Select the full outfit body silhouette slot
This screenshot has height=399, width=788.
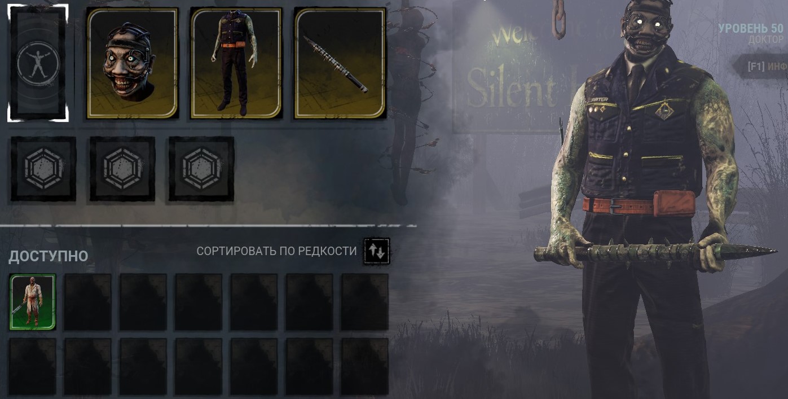click(x=38, y=63)
